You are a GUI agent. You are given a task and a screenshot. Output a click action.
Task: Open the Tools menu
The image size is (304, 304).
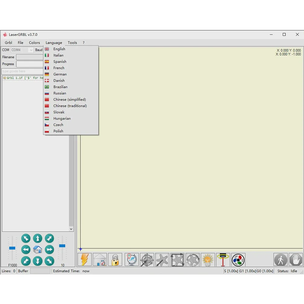[x=72, y=43]
